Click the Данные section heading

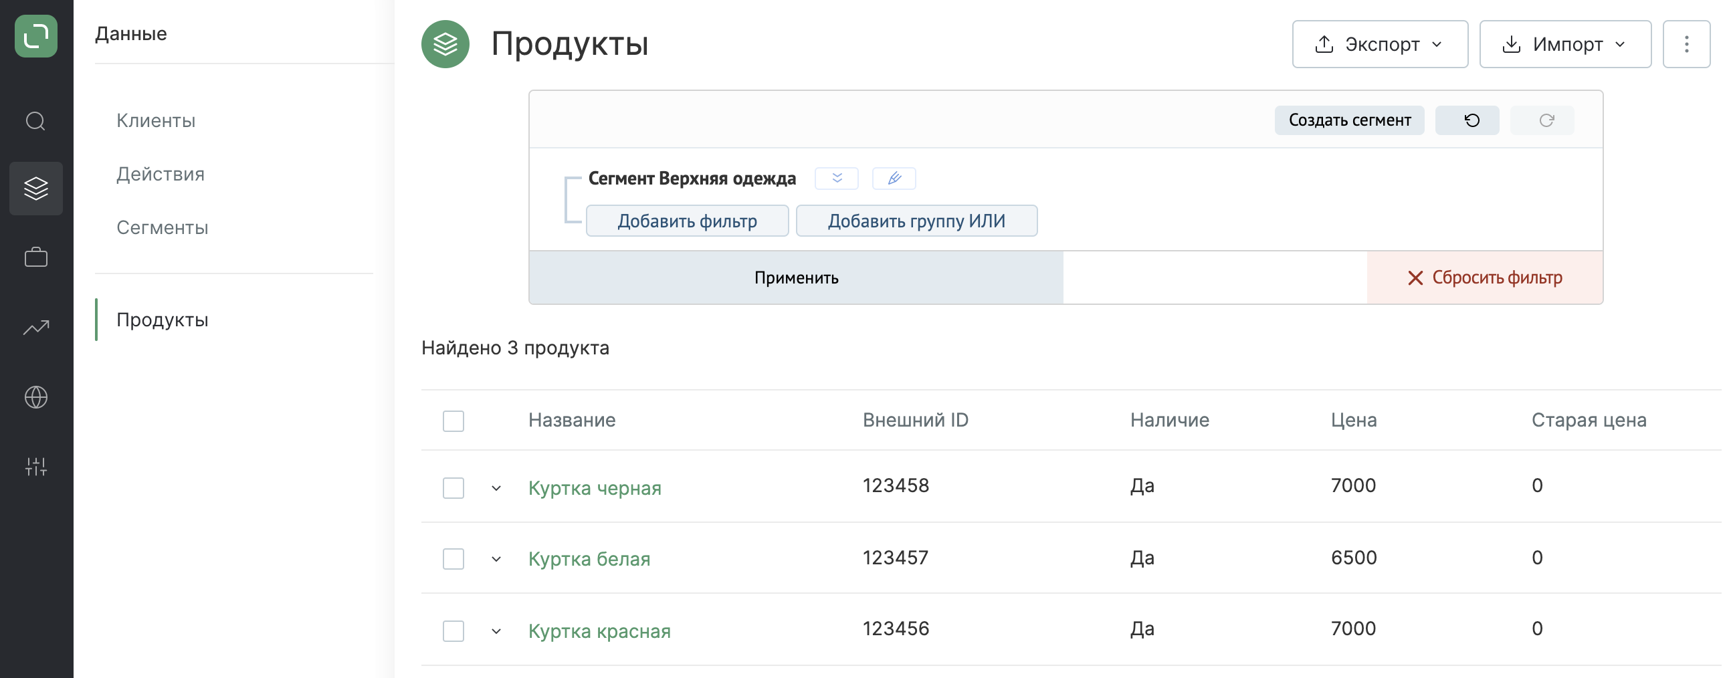point(130,33)
